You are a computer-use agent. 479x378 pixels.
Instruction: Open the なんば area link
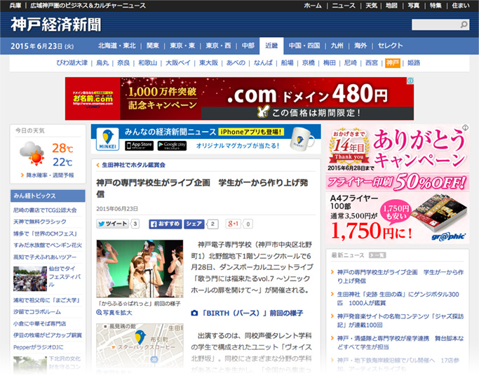(263, 62)
